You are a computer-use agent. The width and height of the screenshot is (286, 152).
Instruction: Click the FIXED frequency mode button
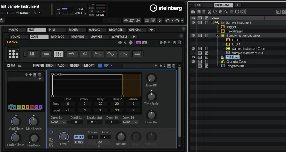tap(79, 142)
